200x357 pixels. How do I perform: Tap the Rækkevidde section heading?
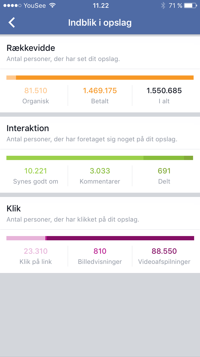(31, 48)
